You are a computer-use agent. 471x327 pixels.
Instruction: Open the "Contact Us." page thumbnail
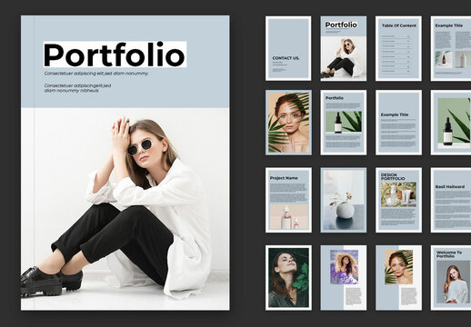click(x=288, y=48)
